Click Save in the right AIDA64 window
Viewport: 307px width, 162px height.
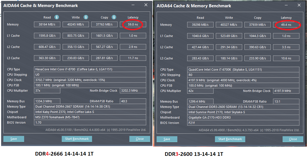[x=167, y=139]
